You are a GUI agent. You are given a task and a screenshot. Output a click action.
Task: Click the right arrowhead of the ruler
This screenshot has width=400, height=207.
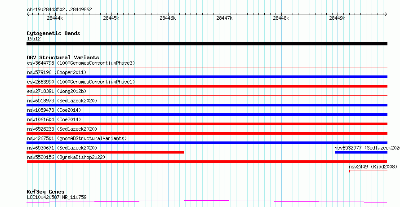click(x=386, y=14)
